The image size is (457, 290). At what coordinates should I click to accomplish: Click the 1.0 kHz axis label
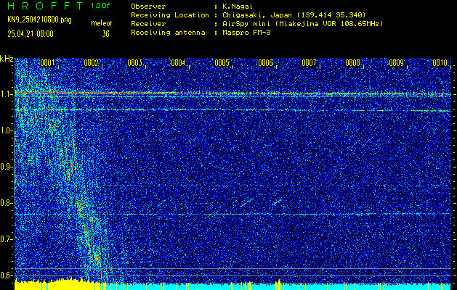[6, 130]
